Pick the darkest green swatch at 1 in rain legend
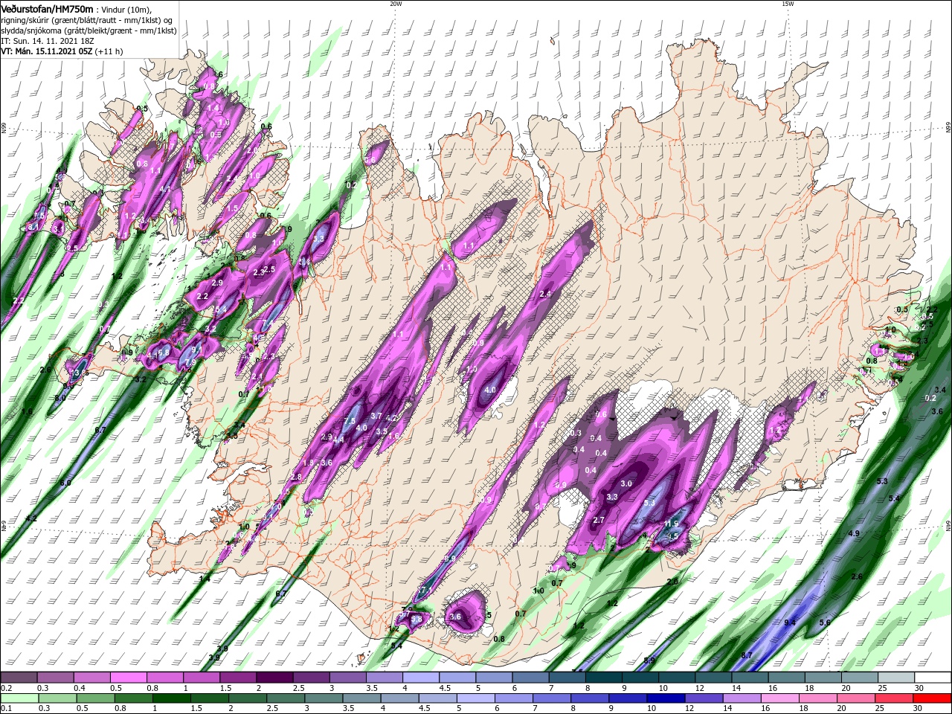Image resolution: width=952 pixels, height=714 pixels. click(173, 698)
